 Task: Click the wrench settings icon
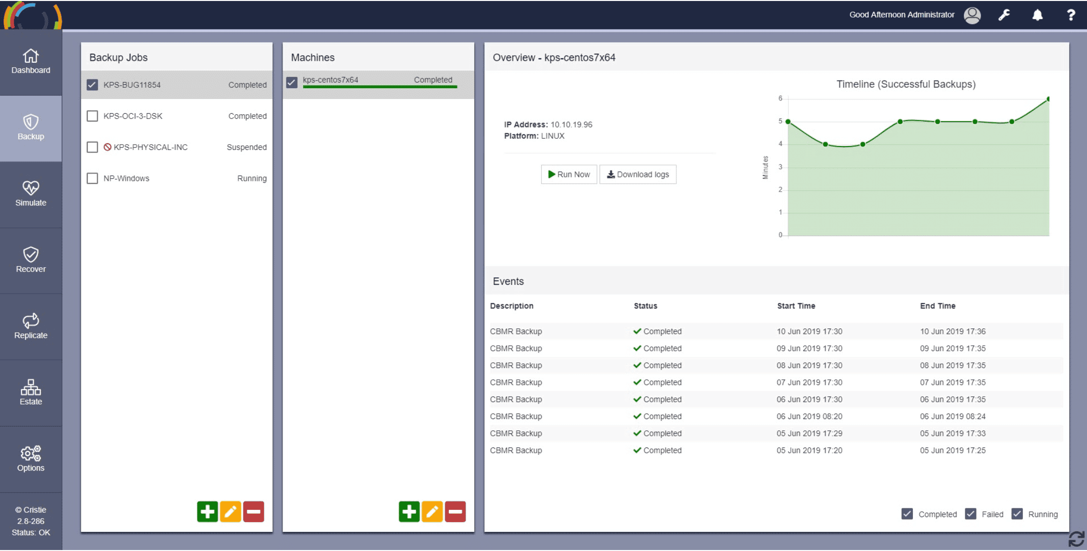1004,15
